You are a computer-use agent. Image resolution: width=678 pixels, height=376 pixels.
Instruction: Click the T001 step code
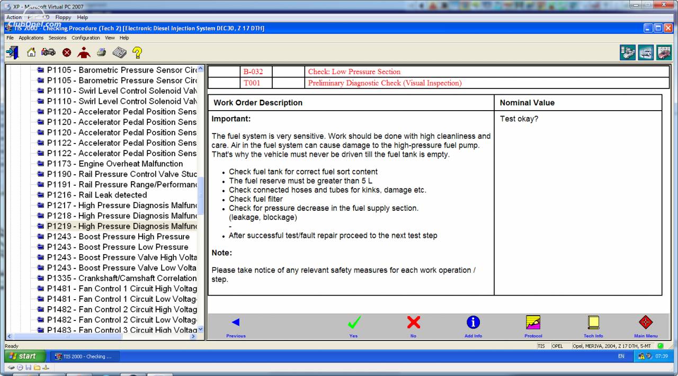point(252,83)
